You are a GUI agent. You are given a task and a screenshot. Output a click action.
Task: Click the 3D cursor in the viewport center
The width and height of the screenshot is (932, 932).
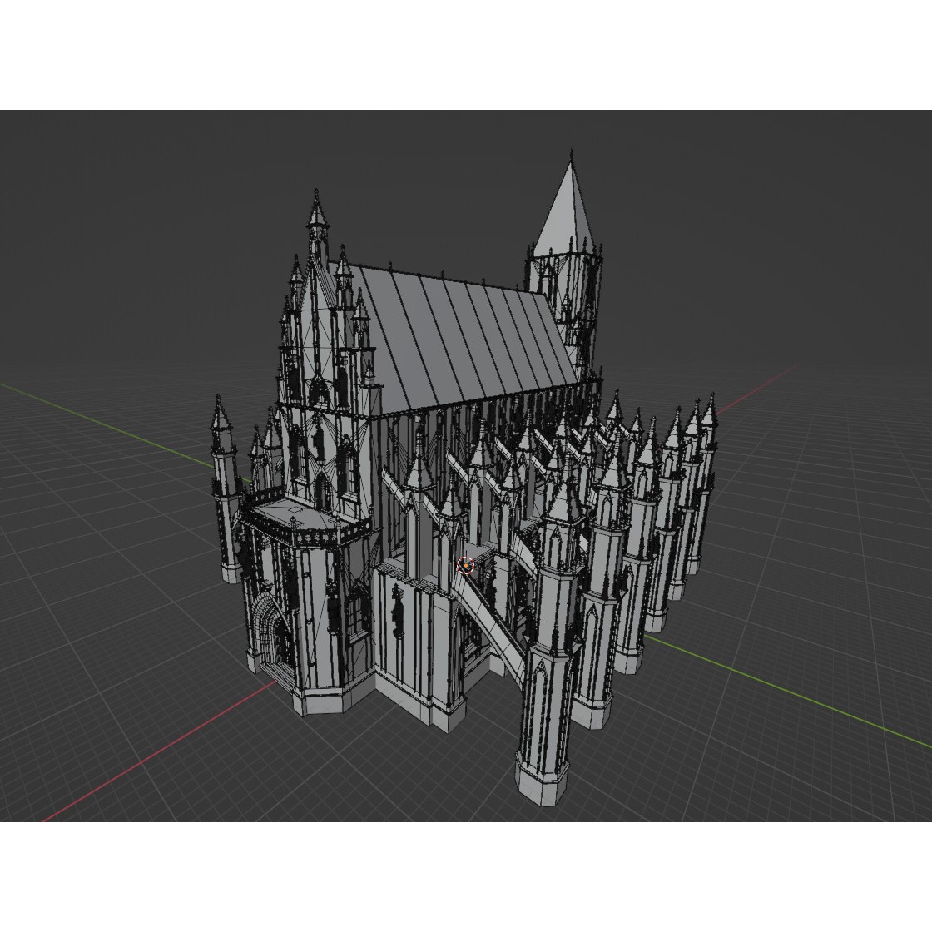pos(465,565)
